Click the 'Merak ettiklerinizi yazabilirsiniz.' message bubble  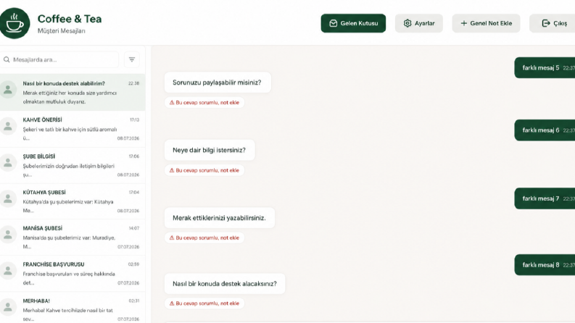click(219, 218)
